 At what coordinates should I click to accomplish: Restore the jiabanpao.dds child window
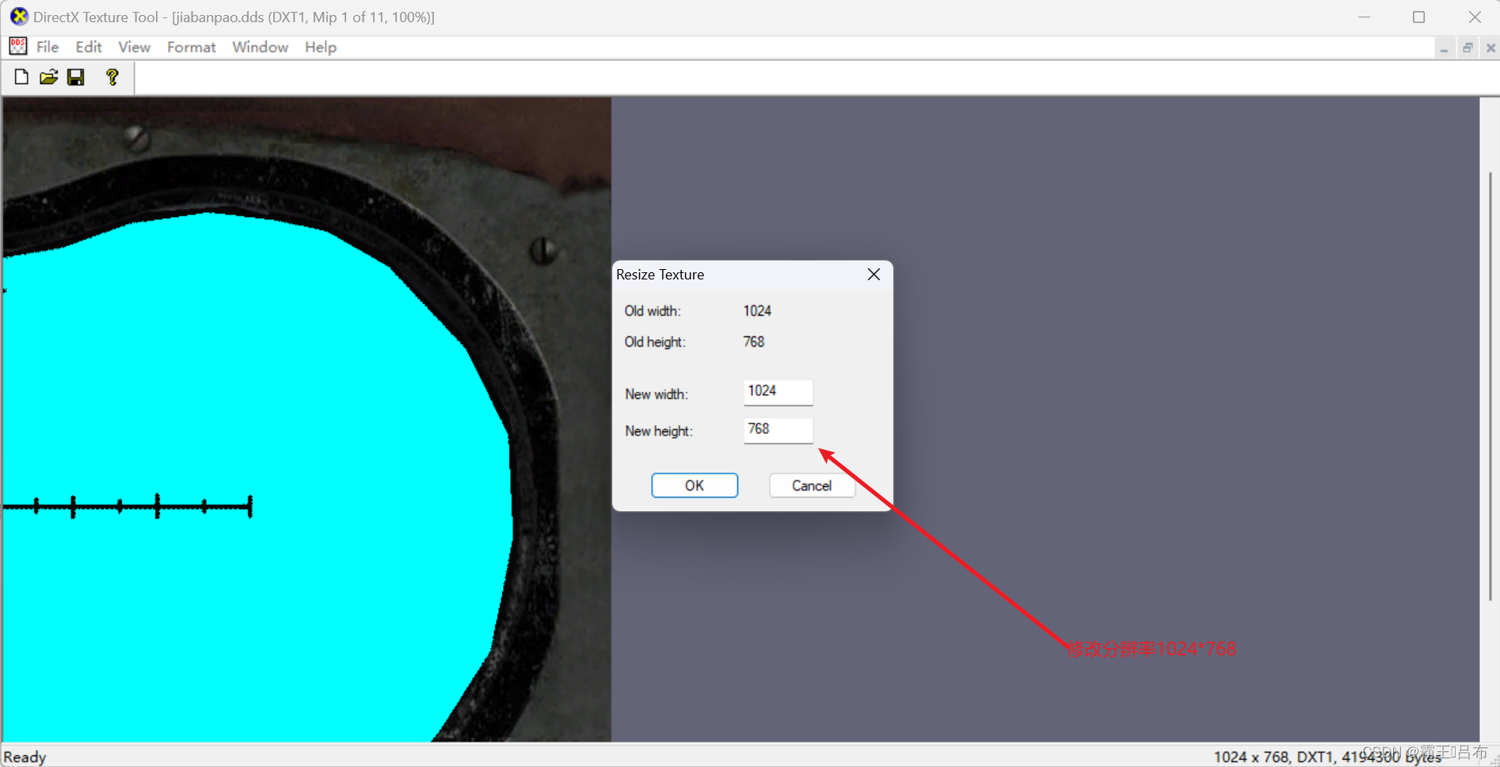pyautogui.click(x=1467, y=47)
